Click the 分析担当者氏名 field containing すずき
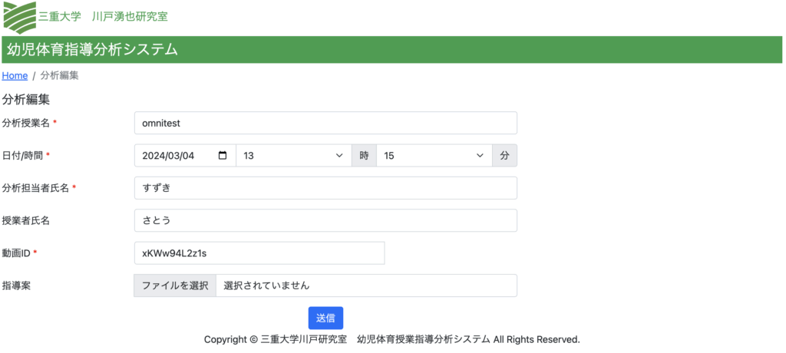Viewport: 786px width, 353px height. click(325, 188)
